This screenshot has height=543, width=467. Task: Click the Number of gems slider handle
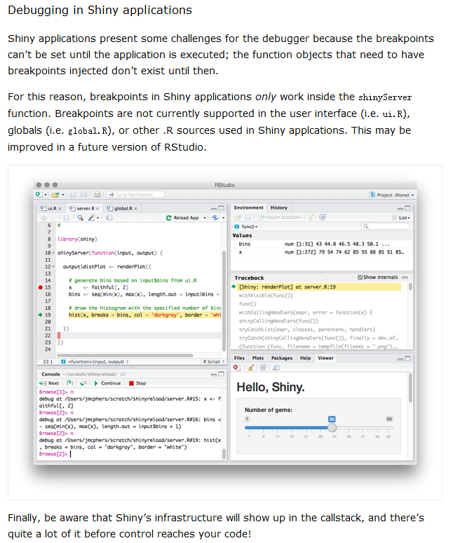332,427
